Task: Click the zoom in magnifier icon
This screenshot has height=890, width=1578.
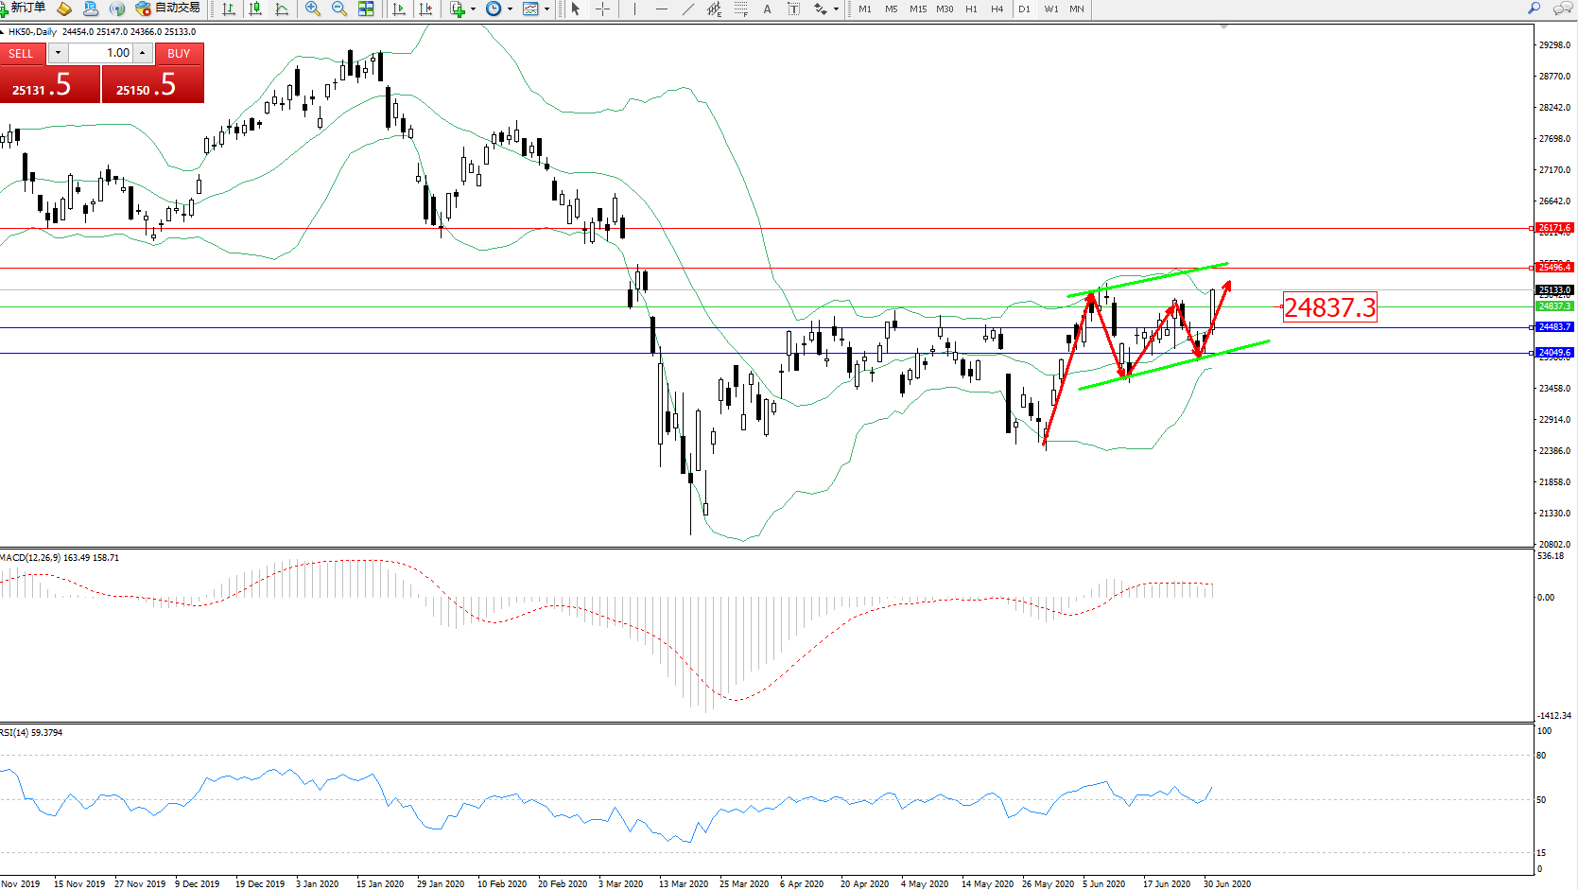Action: [312, 9]
